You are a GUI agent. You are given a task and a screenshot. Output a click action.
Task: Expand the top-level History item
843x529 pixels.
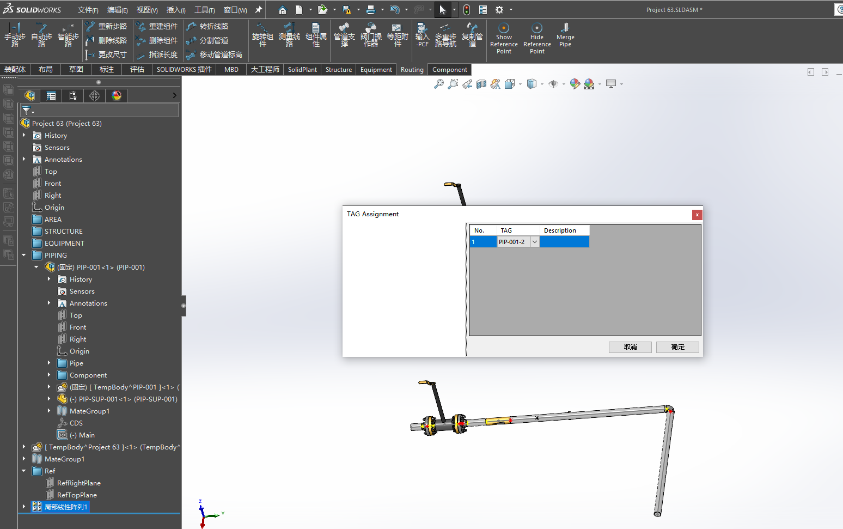click(x=24, y=135)
